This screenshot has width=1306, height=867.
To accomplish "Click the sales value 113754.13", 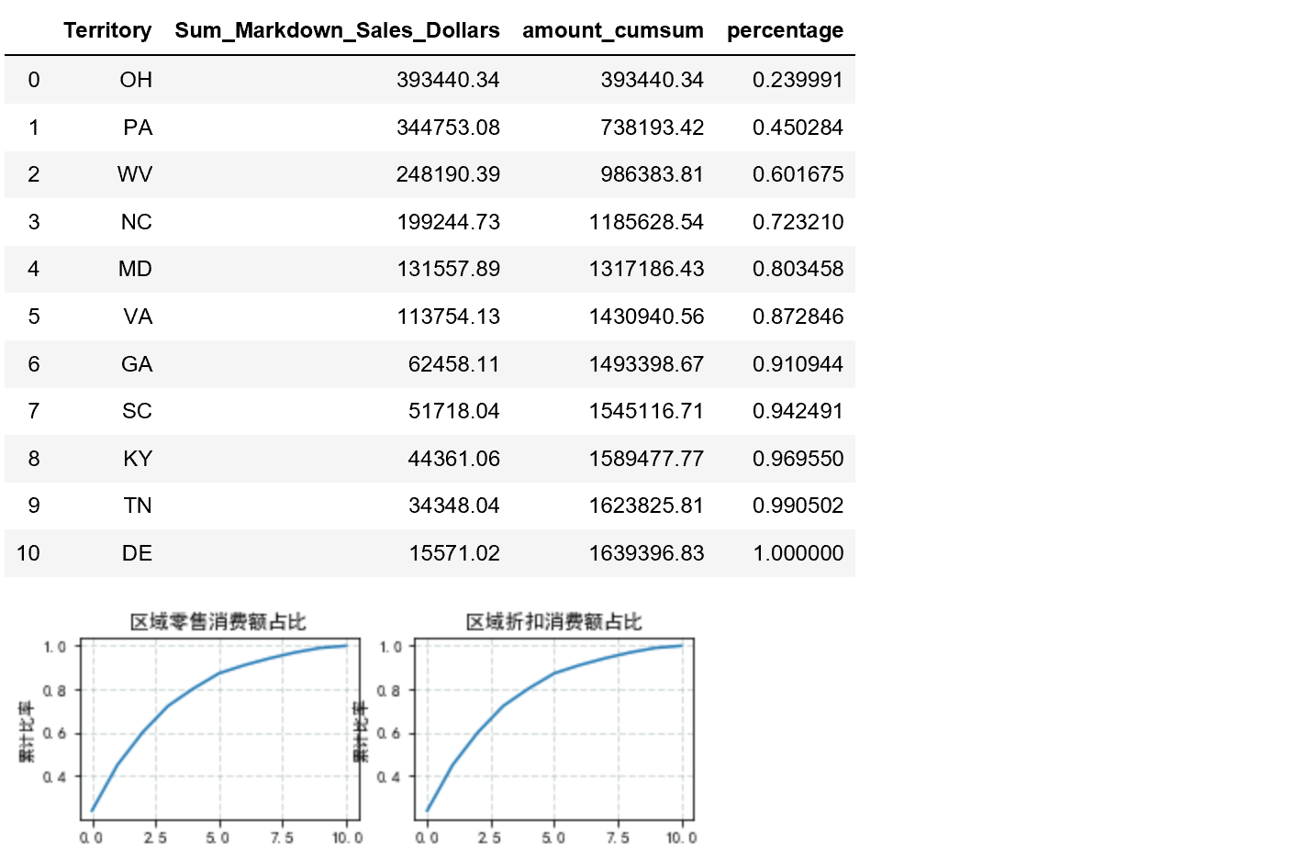I will pyautogui.click(x=448, y=317).
